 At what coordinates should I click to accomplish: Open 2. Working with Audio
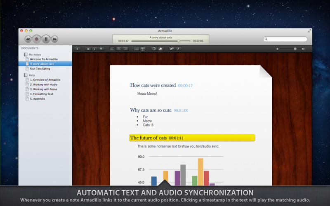point(44,84)
